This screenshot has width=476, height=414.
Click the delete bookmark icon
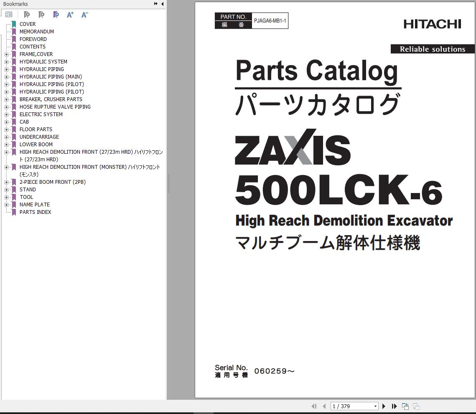[26, 15]
